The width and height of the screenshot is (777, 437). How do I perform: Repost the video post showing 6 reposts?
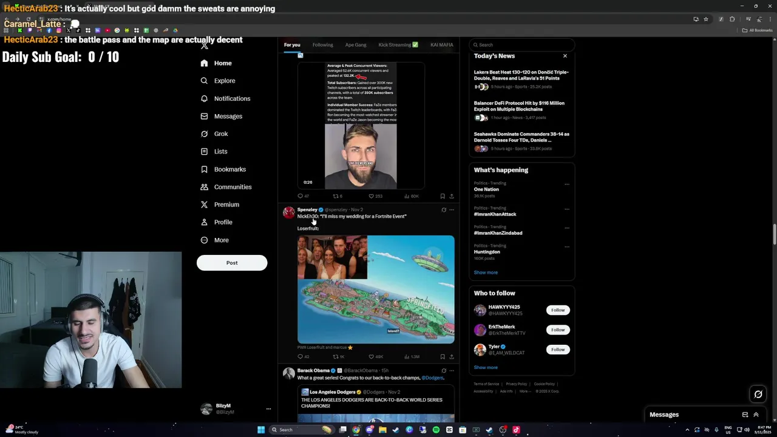click(338, 196)
